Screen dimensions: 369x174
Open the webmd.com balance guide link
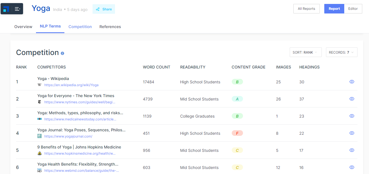pos(82,170)
